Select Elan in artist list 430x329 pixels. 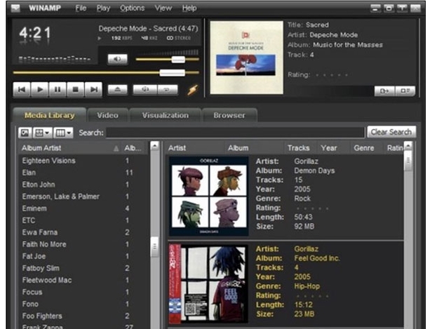point(83,173)
